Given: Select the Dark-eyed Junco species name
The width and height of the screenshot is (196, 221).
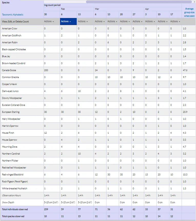Looking at the screenshot, I should click(10, 91).
